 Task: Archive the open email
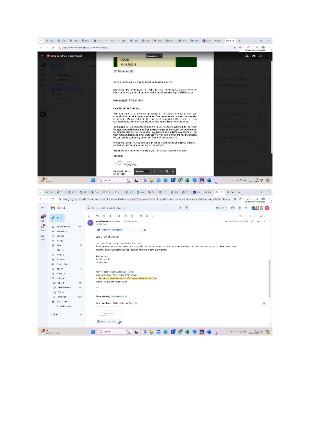[98, 216]
